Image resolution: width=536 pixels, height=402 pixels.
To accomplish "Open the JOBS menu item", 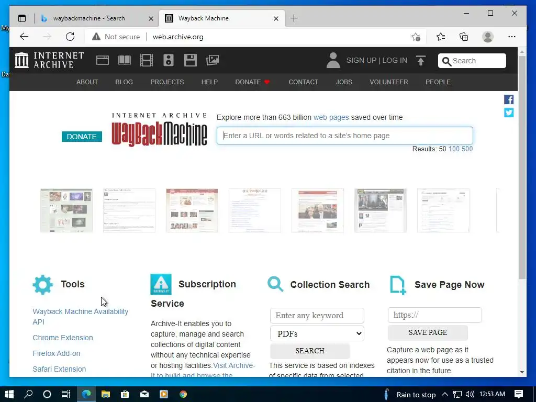I will [344, 82].
